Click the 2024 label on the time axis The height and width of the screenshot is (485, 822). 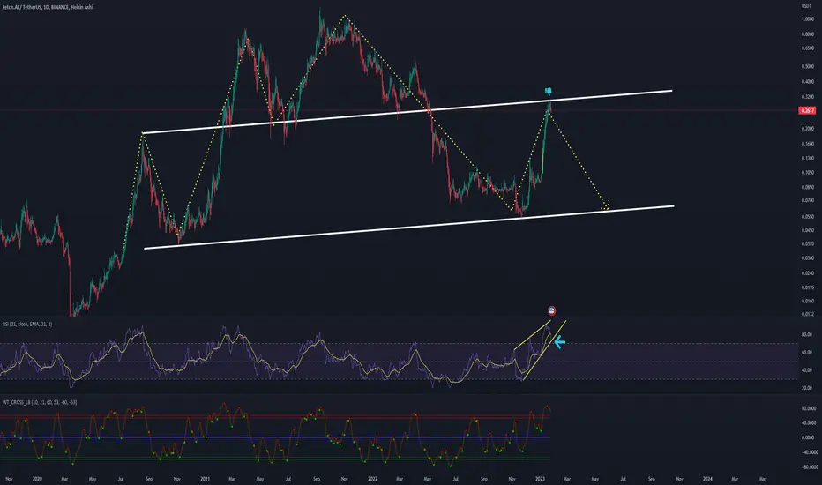(707, 479)
